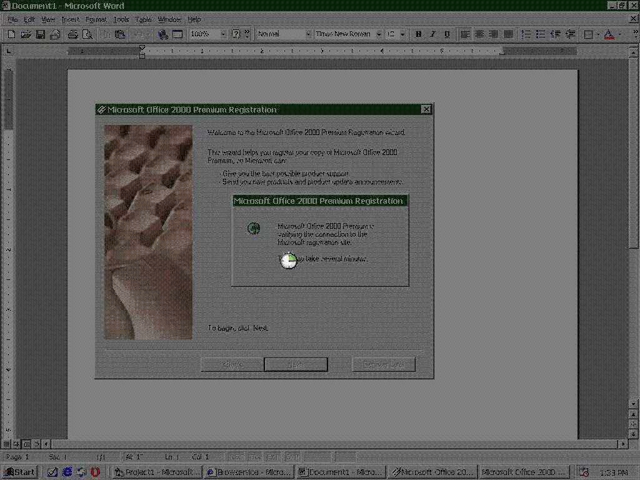Switch to Web Layout view icon

coord(16,444)
